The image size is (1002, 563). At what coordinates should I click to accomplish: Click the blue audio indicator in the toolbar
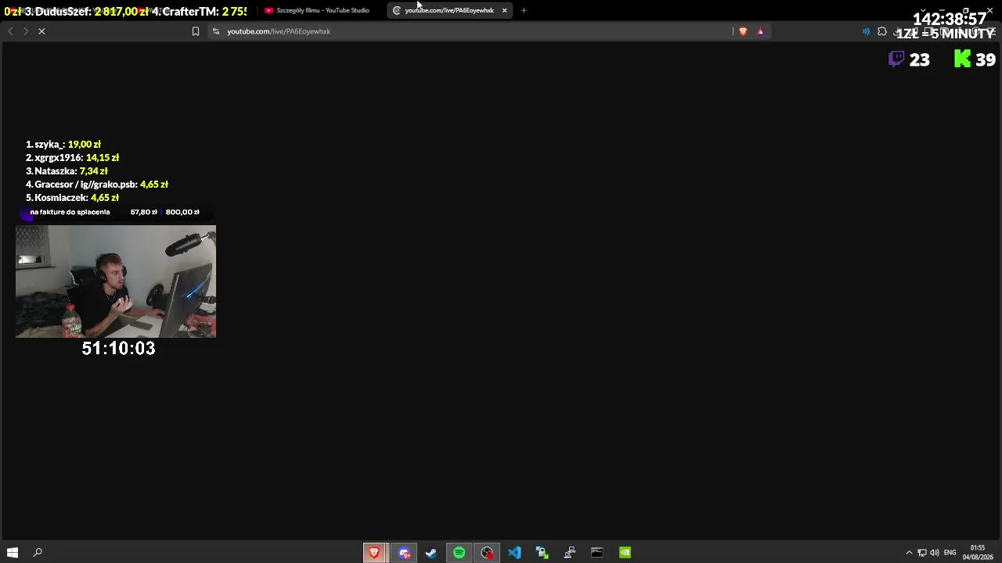[x=866, y=31]
